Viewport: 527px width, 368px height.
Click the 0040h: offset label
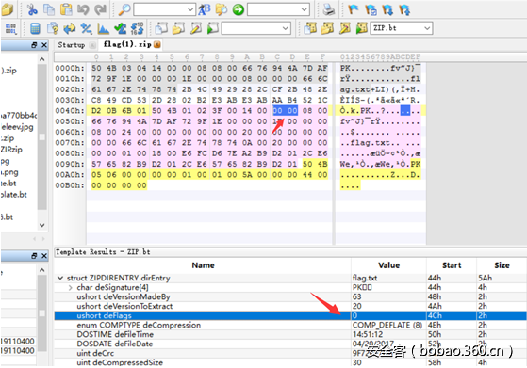click(70, 111)
